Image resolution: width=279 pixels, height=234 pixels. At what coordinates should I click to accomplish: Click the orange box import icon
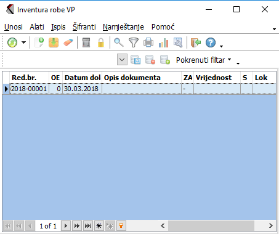pos(54,42)
